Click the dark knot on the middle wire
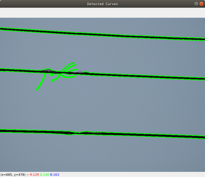This screenshot has height=177, width=205. [48, 70]
